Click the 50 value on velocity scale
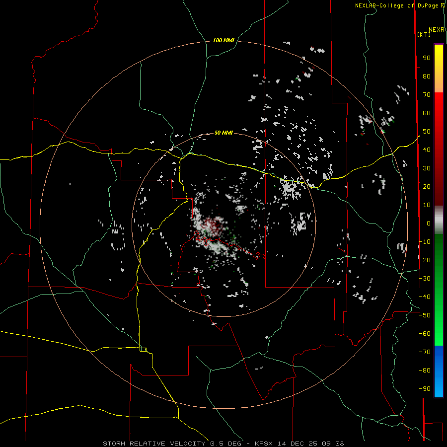The height and width of the screenshot is (447, 447). [x=427, y=132]
